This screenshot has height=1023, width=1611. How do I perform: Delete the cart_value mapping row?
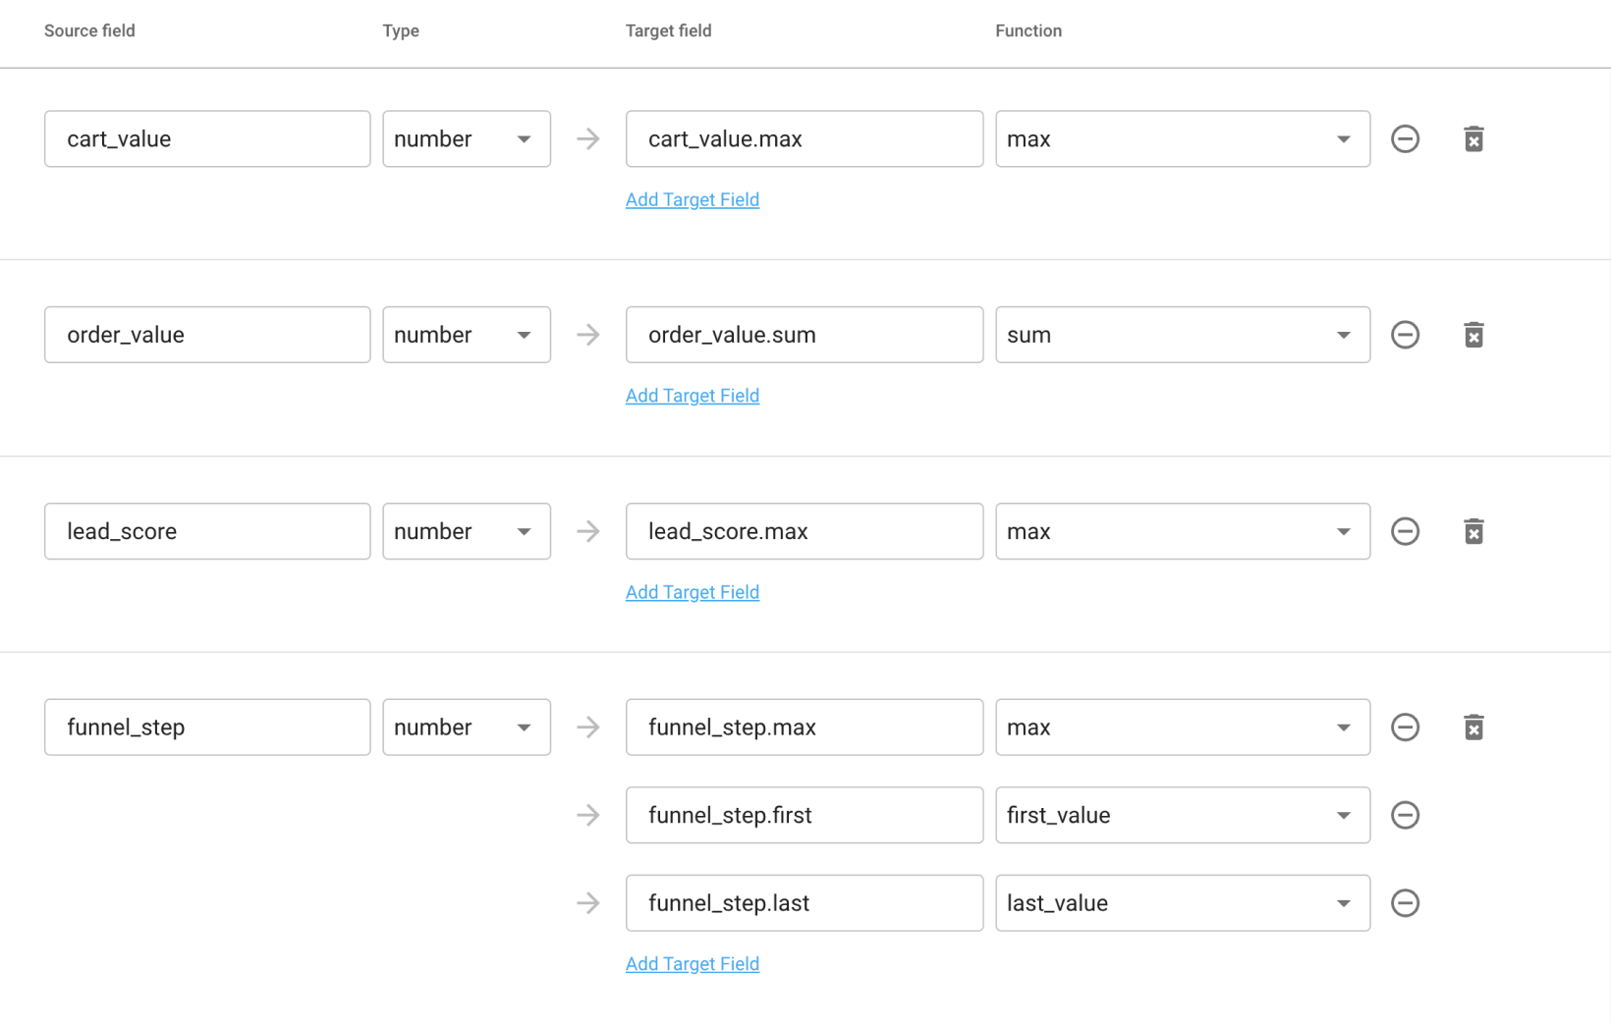pyautogui.click(x=1473, y=138)
